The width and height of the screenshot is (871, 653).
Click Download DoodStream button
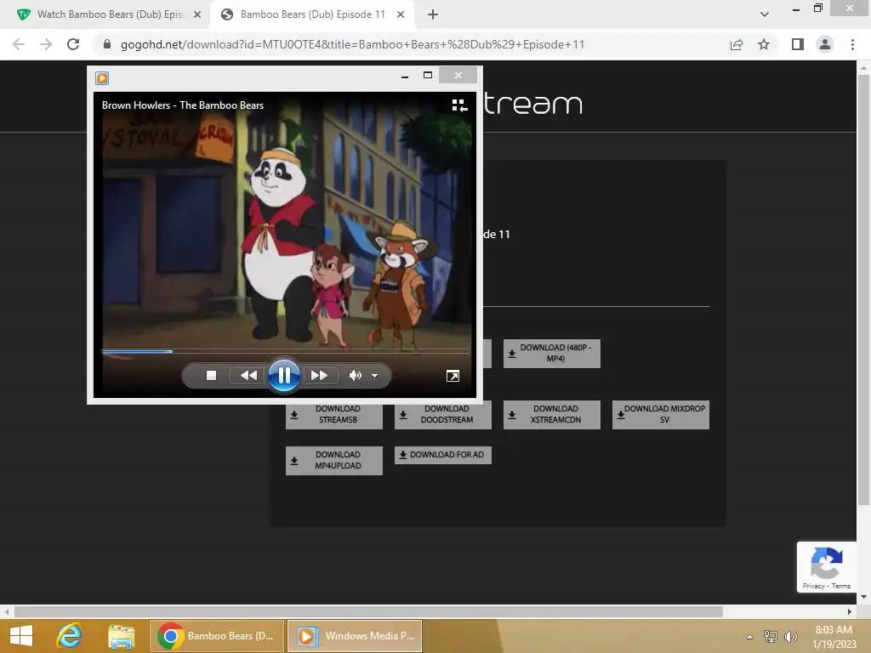(442, 414)
